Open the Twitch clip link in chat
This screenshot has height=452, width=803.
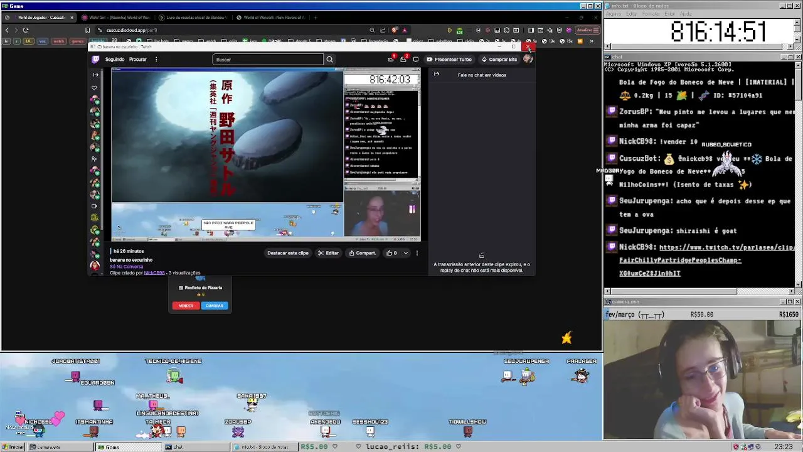(x=706, y=260)
